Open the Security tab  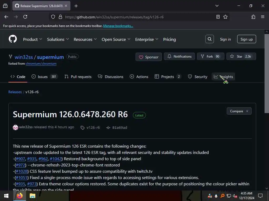point(198,77)
